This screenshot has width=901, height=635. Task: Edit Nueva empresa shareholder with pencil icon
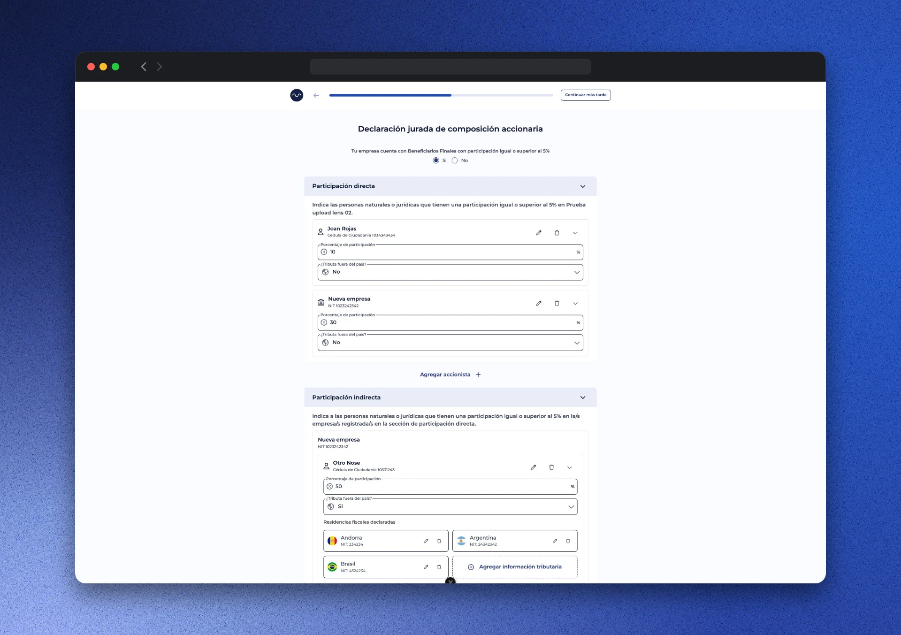click(x=539, y=303)
